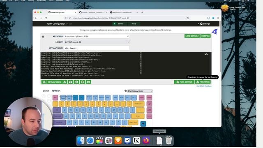Open the help question mark icon
The height and width of the screenshot is (148, 263).
77,82
